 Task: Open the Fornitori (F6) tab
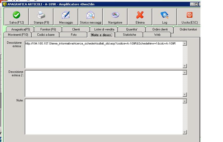pyautogui.click(x=48, y=29)
